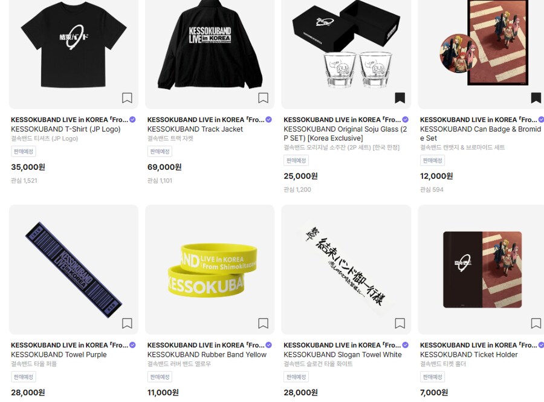Open the KESSOKUBAND Original Soju Glass title link

[345, 134]
